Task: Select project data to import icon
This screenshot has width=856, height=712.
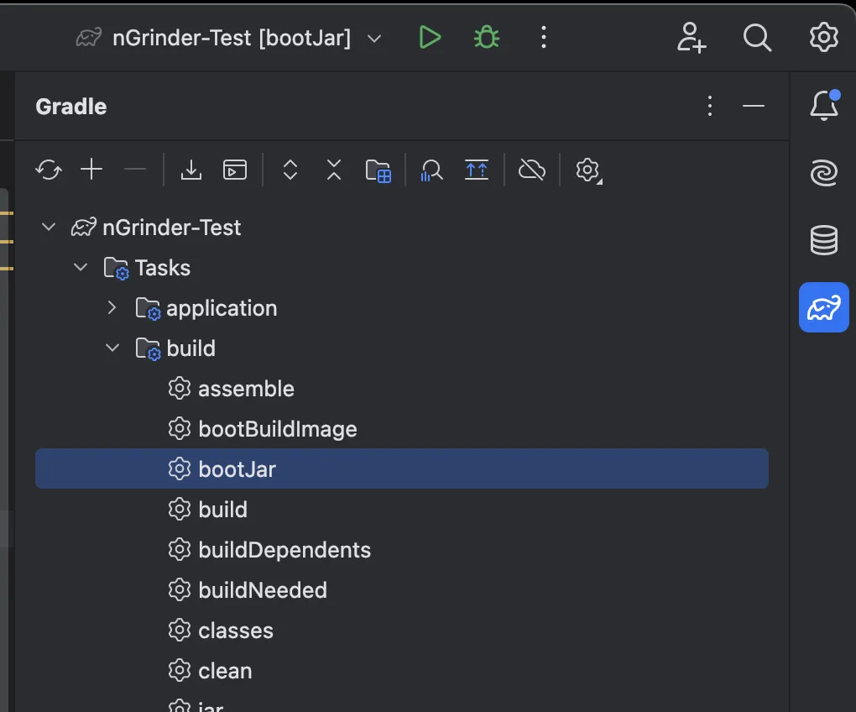Action: [x=378, y=170]
